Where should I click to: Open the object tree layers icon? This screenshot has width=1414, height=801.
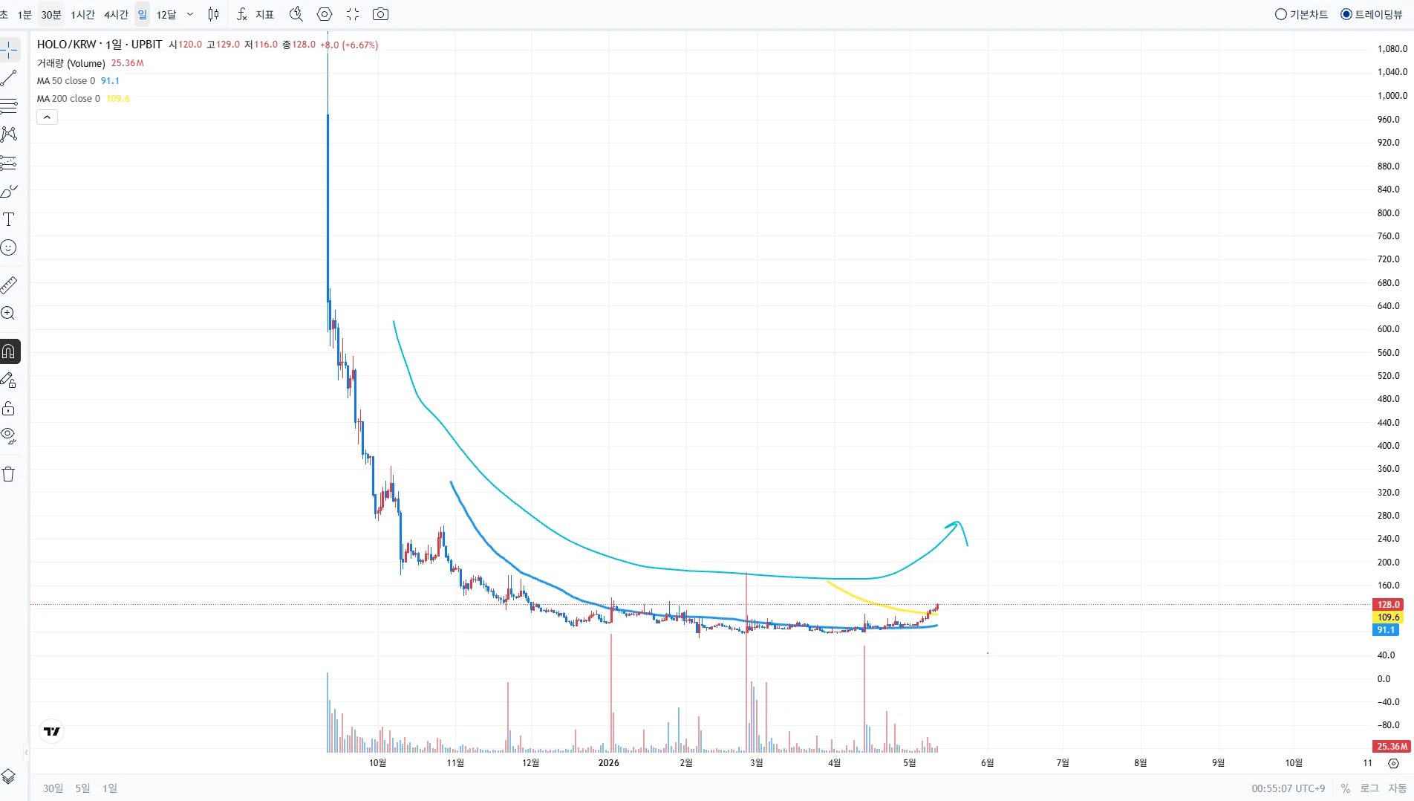click(9, 776)
